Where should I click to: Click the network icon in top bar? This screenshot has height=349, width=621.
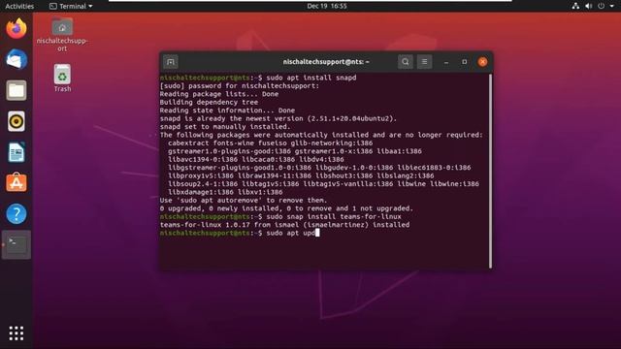point(575,6)
